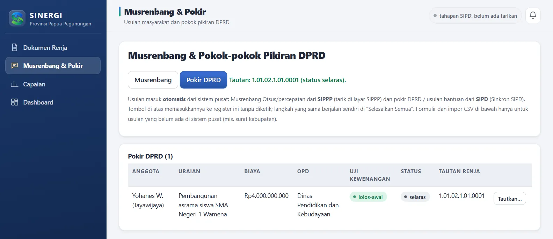Click the OPD column header
Screen dimensions: 553x239
tap(303, 171)
